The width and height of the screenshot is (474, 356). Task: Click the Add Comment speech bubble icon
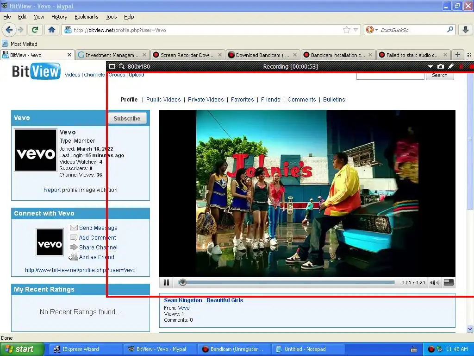pos(74,238)
